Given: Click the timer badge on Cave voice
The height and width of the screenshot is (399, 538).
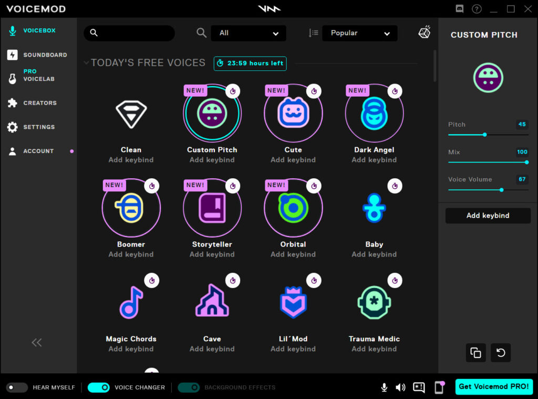Looking at the screenshot, I should [x=233, y=281].
